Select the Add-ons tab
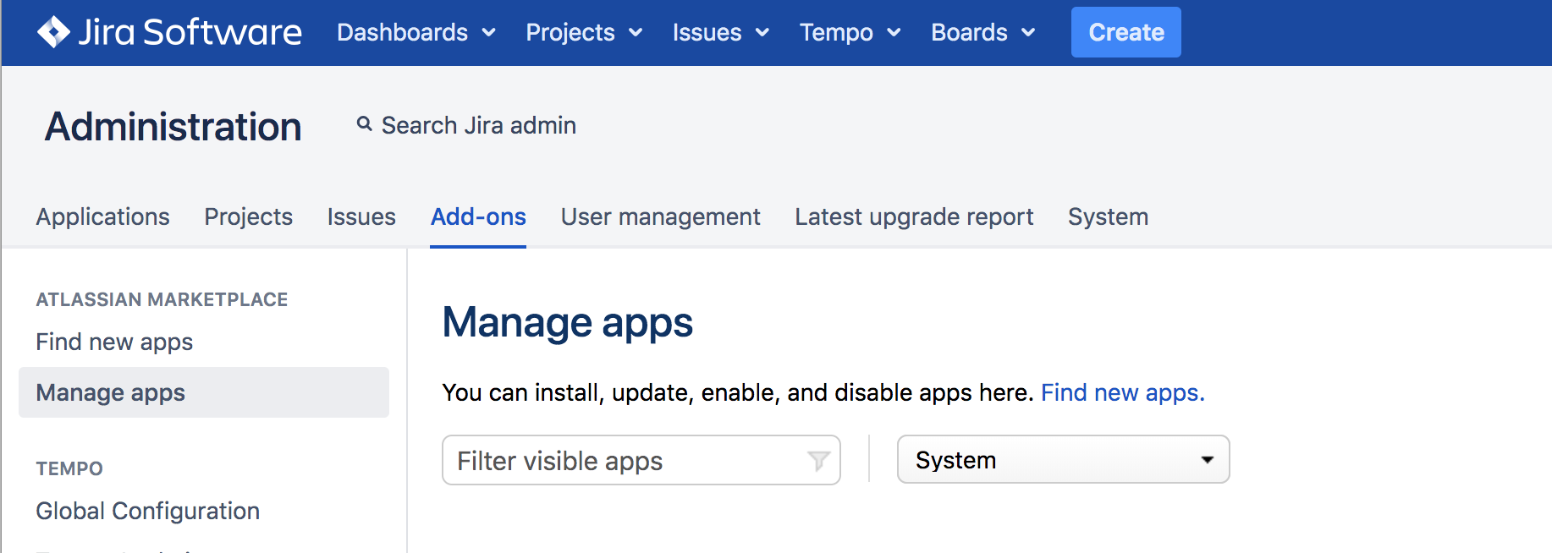 coord(478,216)
